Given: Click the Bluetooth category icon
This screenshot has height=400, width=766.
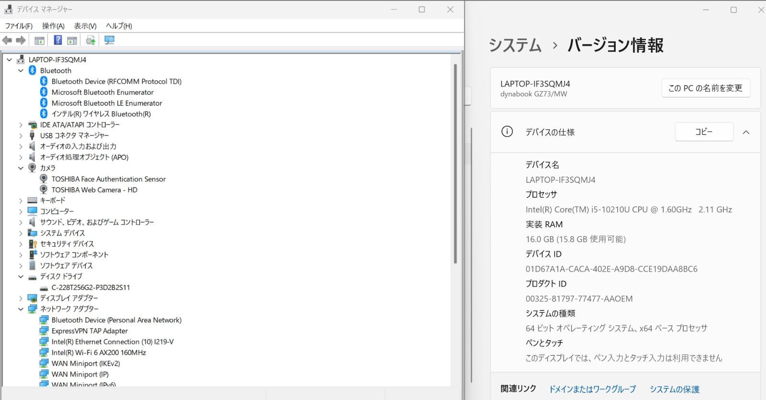Looking at the screenshot, I should 32,70.
